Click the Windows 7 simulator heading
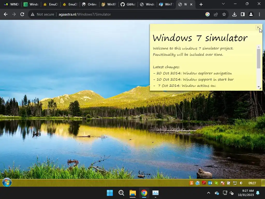The image size is (265, 199). (200, 38)
